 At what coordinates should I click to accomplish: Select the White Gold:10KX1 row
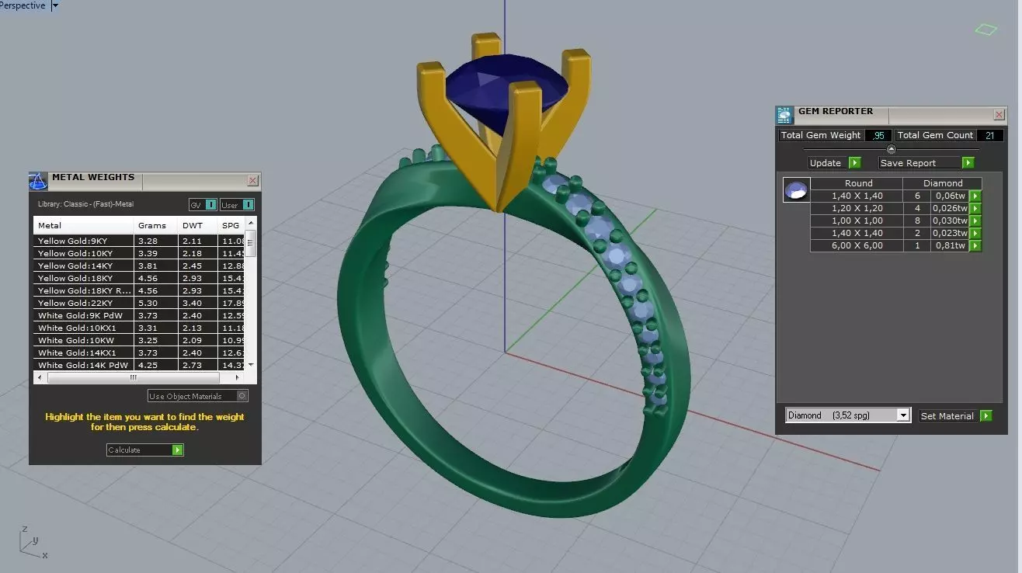pyautogui.click(x=139, y=328)
